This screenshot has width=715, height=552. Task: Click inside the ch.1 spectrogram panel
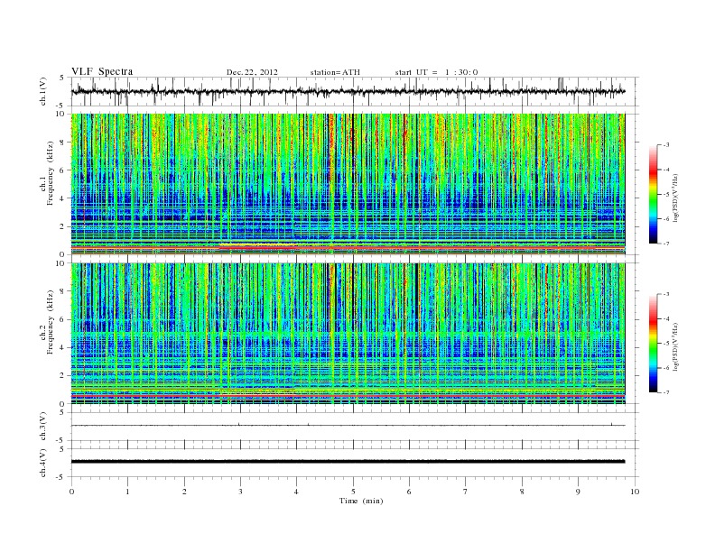click(x=348, y=184)
